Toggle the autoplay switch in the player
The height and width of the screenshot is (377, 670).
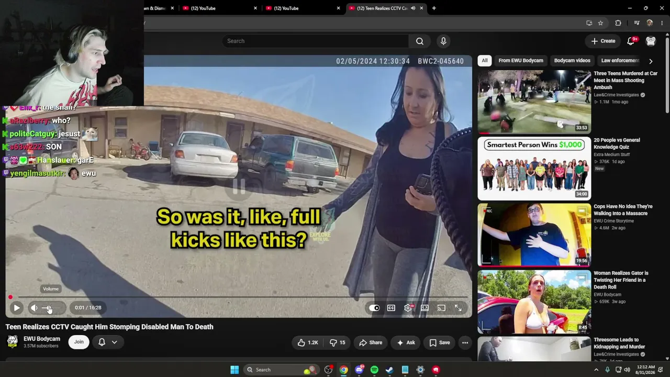coord(374,308)
